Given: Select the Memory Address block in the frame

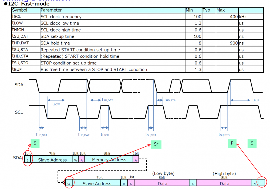Looking at the screenshot, I should pos(109,160).
